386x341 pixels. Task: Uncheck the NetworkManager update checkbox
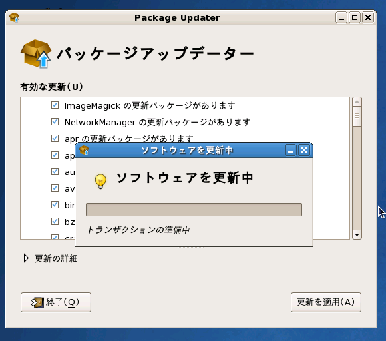[x=55, y=121]
